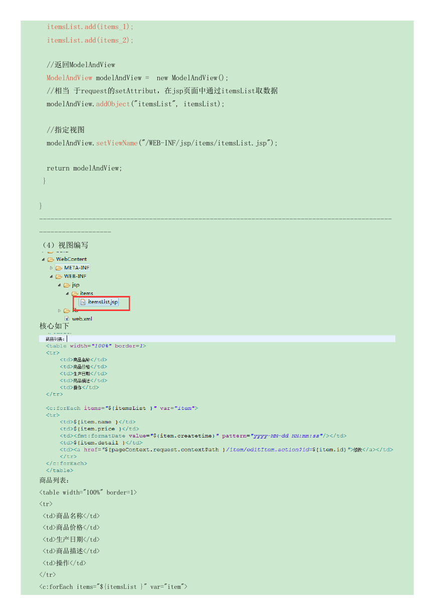Click the c:forEach opening tag in screenshot
435x616 pixels.
(x=122, y=408)
